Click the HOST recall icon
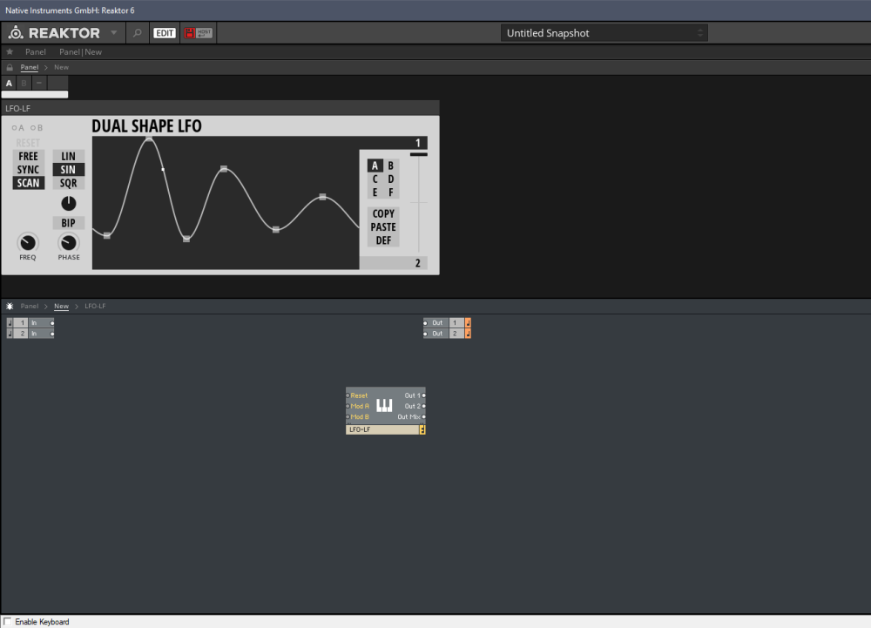 (x=205, y=33)
